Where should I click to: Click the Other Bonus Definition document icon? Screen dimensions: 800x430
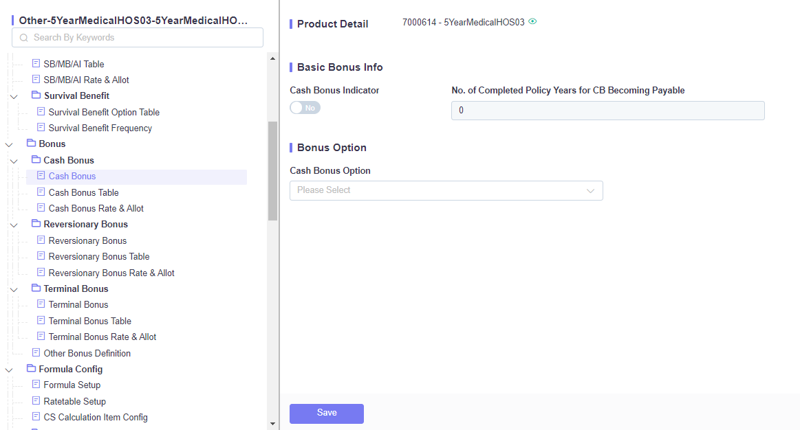tap(36, 352)
